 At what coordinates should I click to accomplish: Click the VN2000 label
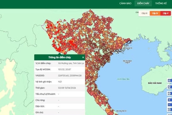(x=40, y=76)
